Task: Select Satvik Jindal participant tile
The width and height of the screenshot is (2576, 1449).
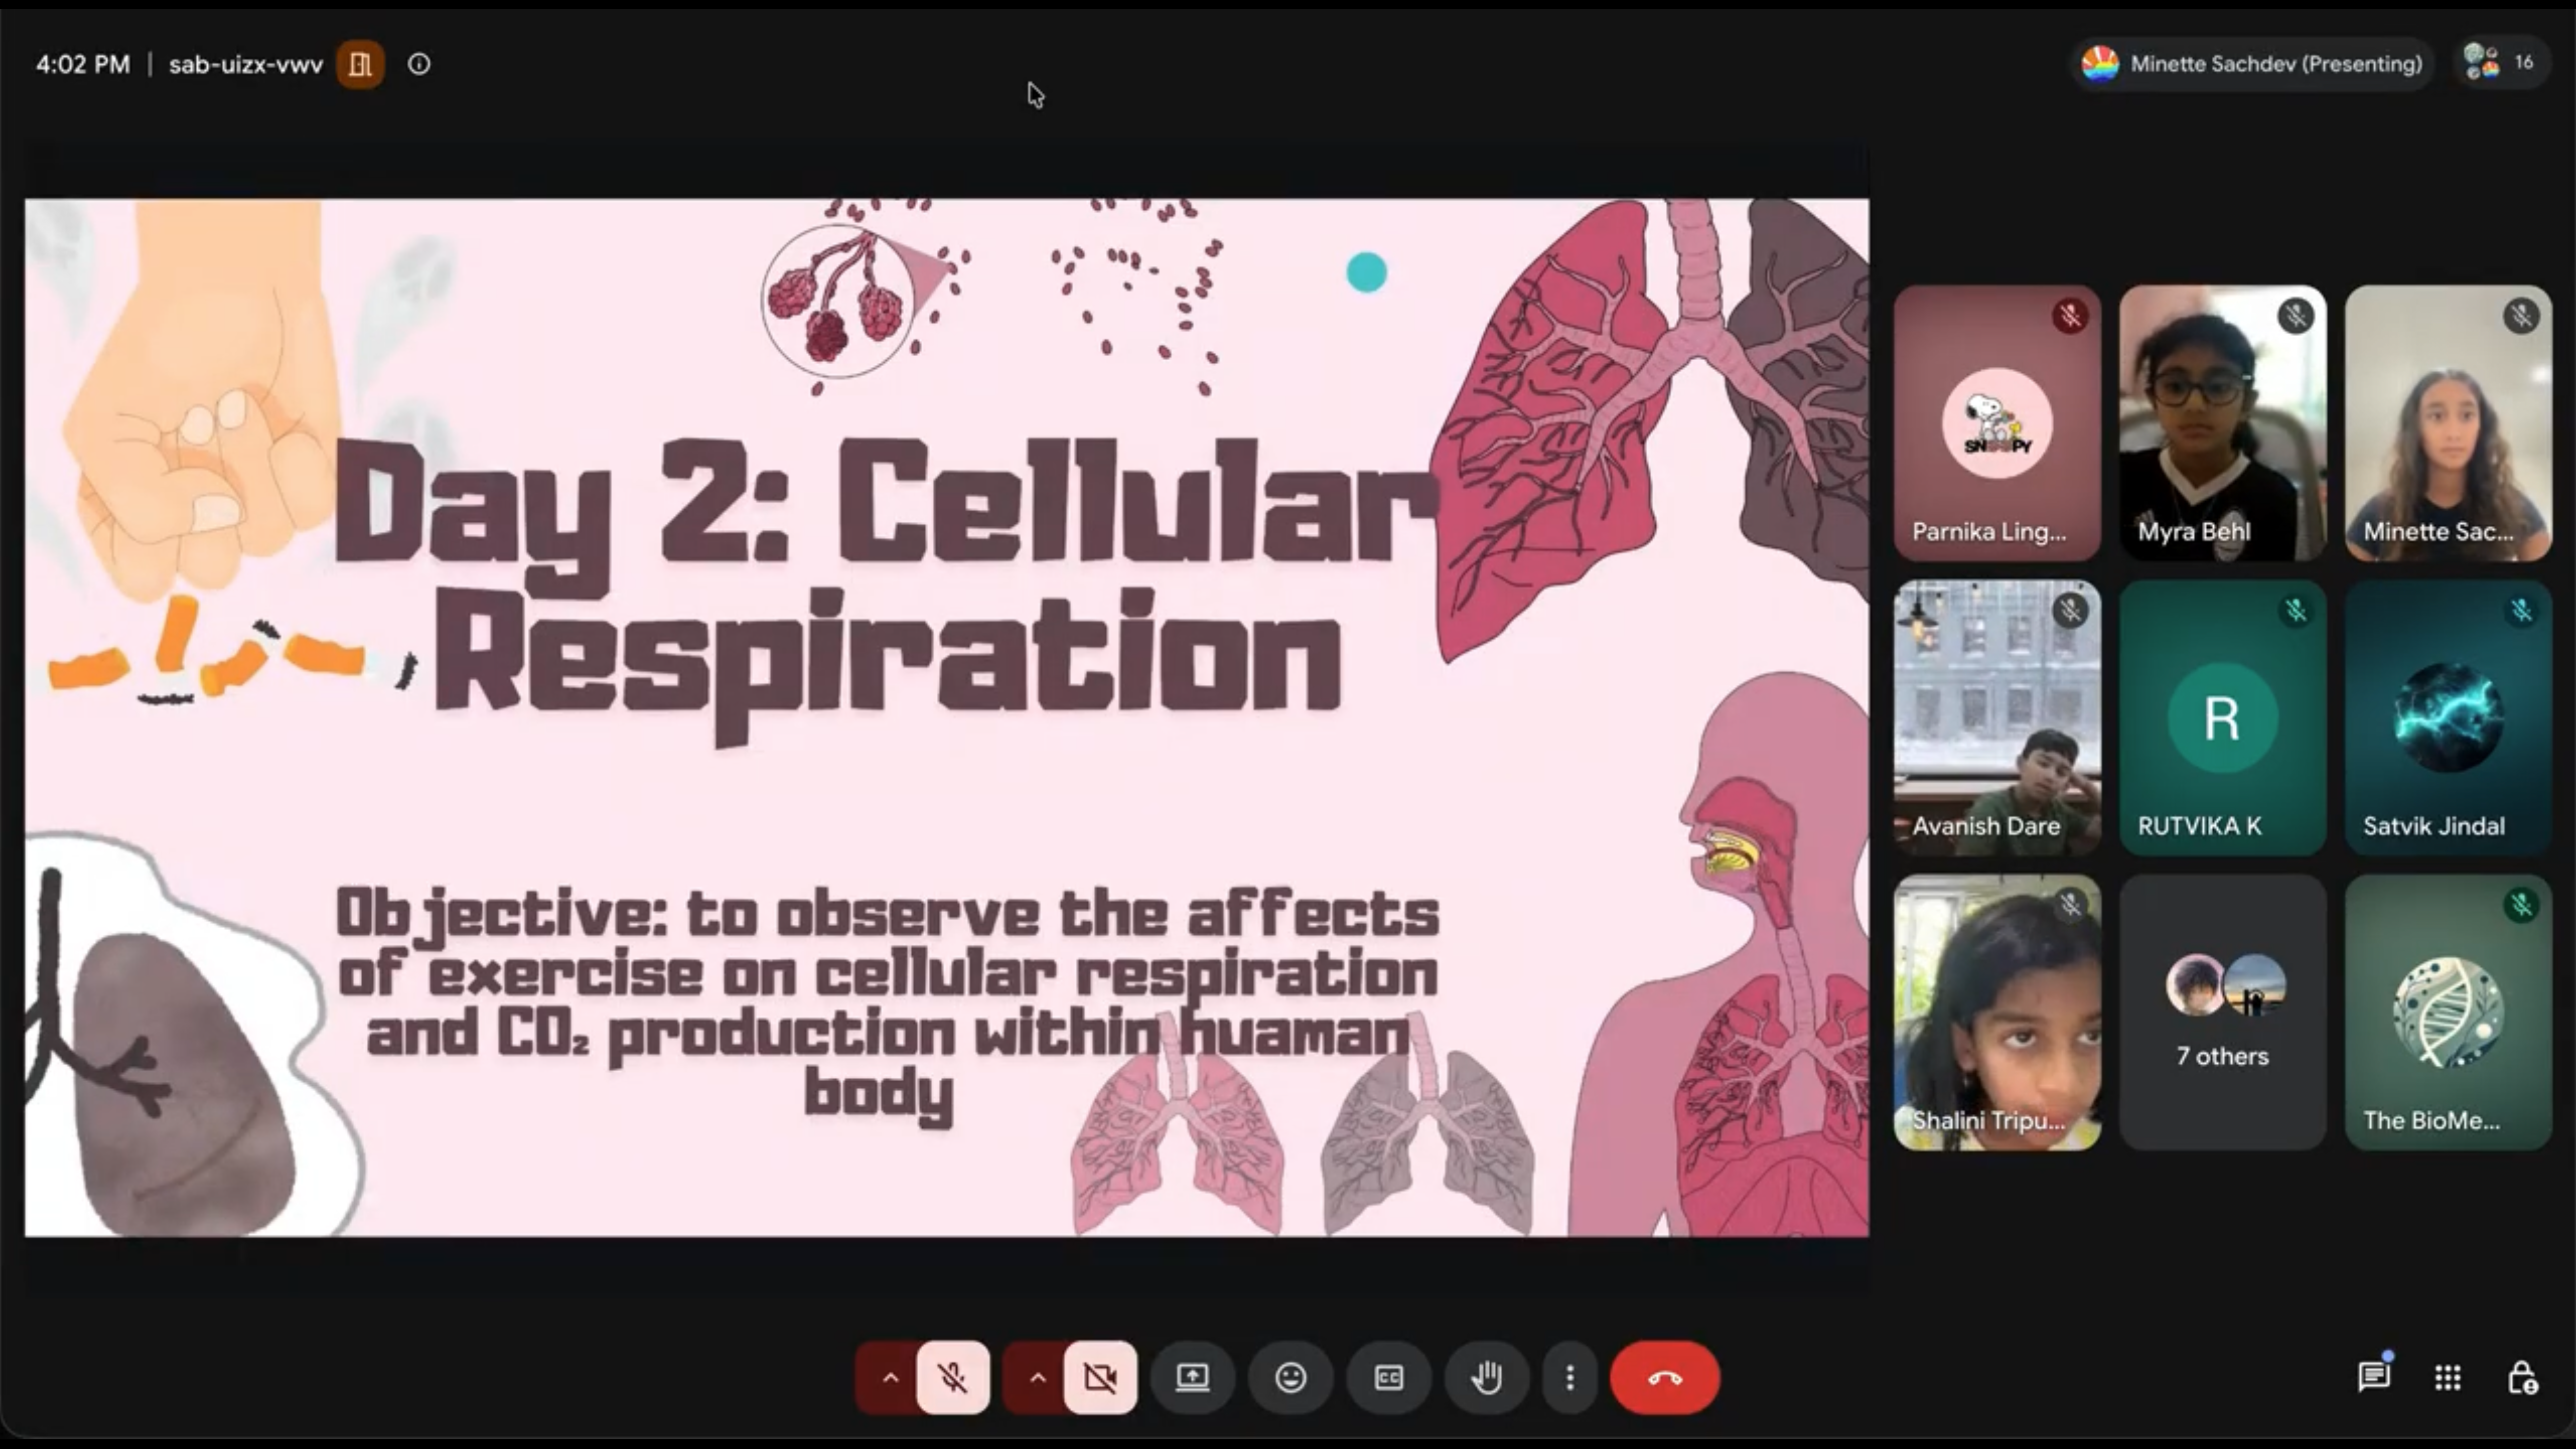Action: (x=2448, y=718)
